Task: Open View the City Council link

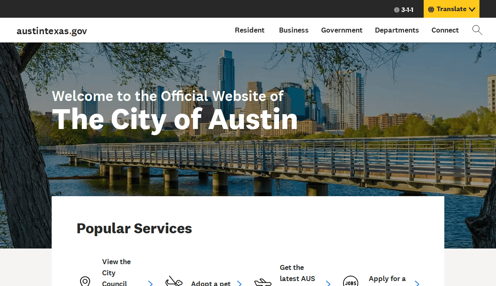Action: (117, 272)
